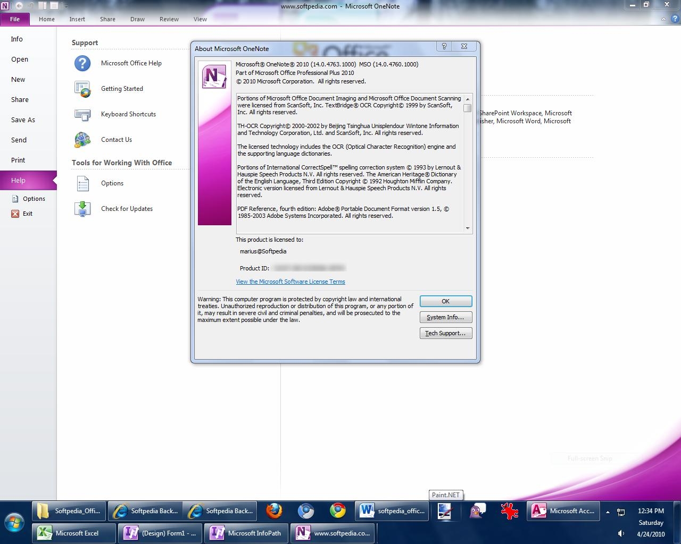Click the OneNote app icon in the title bar
681x544 pixels.
5,6
